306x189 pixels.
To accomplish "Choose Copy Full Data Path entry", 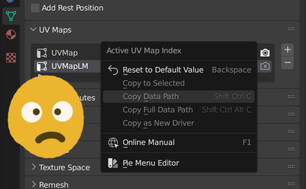I will (179, 110).
